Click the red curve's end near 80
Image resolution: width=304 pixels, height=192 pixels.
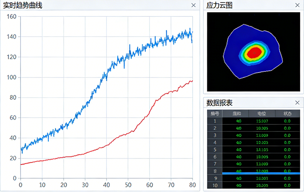click(192, 81)
